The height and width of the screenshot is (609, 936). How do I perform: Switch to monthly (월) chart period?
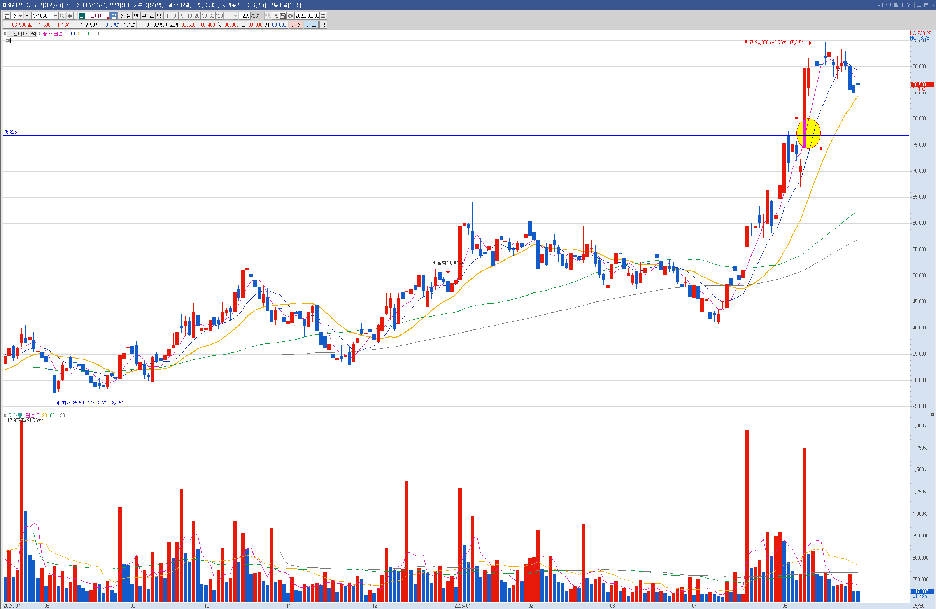[x=129, y=16]
